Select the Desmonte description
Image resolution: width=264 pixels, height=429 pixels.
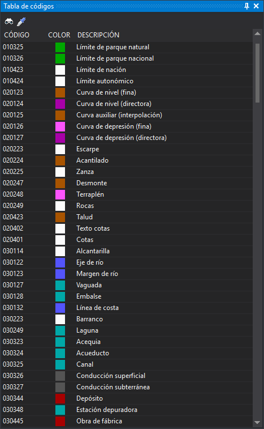[x=92, y=183]
